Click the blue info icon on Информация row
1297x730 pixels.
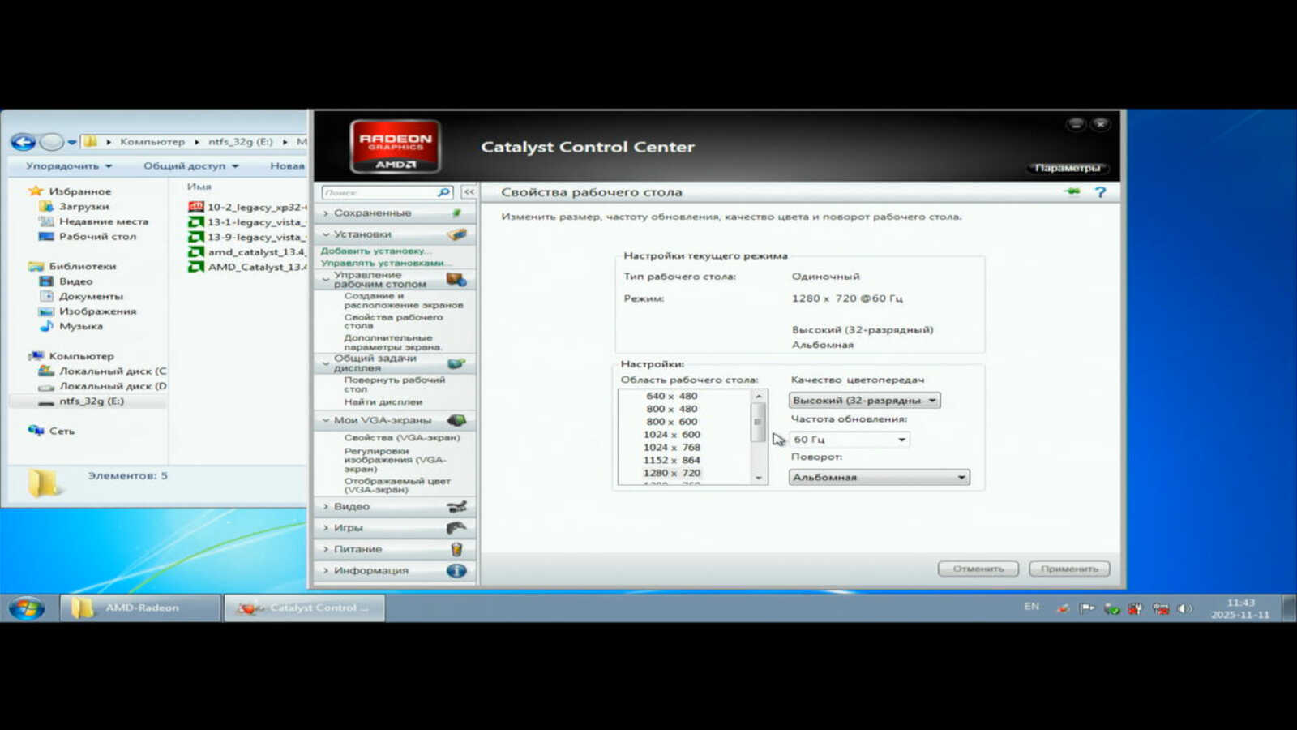pos(456,570)
